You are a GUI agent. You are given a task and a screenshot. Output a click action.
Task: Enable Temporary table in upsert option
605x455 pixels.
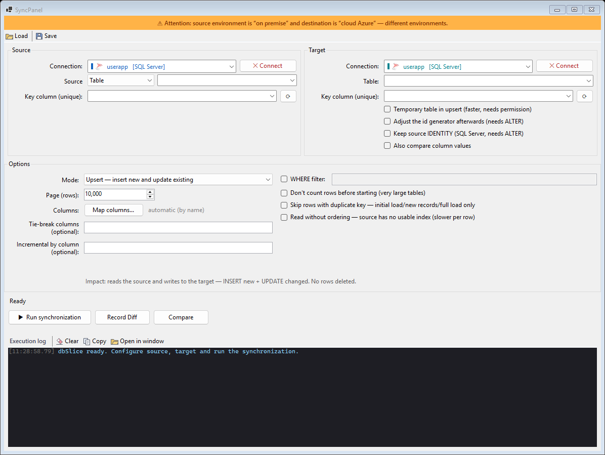(x=387, y=109)
